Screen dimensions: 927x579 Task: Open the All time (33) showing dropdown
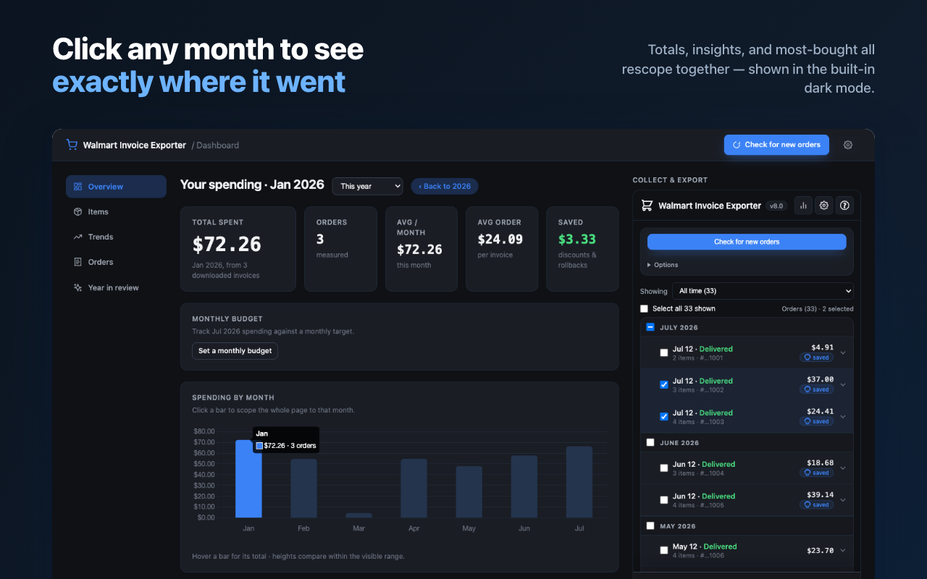point(763,291)
